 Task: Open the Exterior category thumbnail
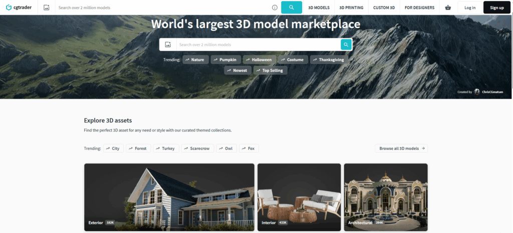pyautogui.click(x=169, y=197)
